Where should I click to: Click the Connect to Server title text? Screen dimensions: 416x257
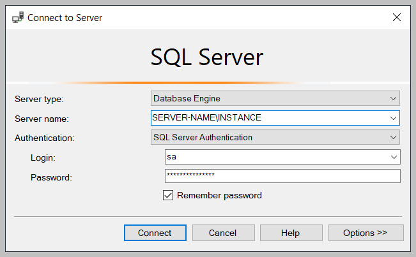[x=65, y=18]
